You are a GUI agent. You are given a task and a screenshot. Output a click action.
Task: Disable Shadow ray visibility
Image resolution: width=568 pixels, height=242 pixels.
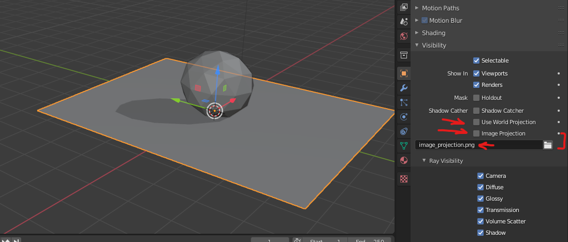[480, 233]
